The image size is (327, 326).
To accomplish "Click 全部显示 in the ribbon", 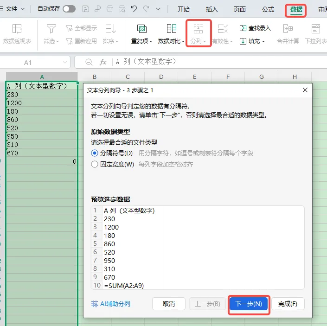I will pyautogui.click(x=81, y=28).
